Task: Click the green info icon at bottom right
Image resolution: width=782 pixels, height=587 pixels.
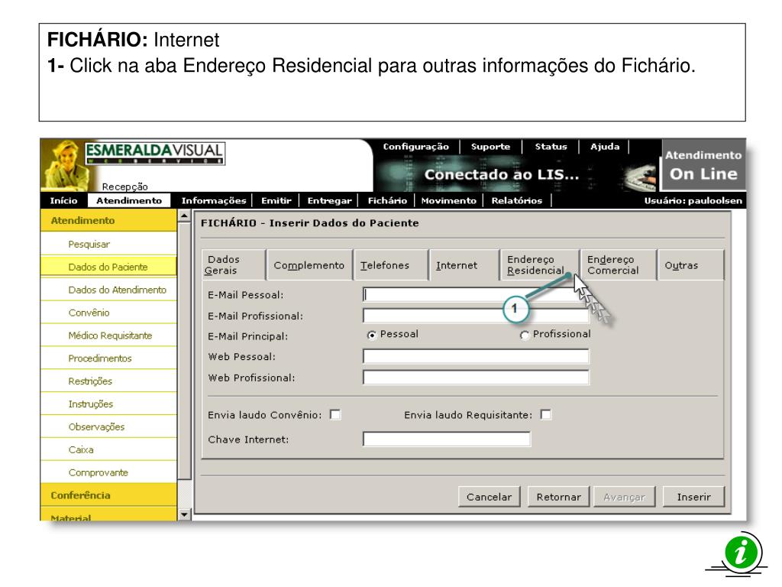Action: pyautogui.click(x=741, y=553)
